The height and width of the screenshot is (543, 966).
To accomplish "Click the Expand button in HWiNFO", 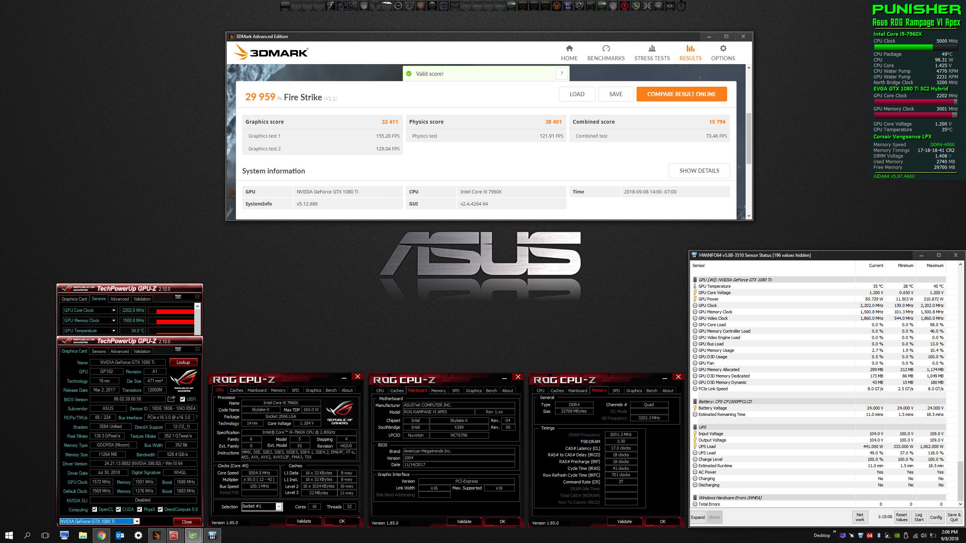I will pos(698,517).
